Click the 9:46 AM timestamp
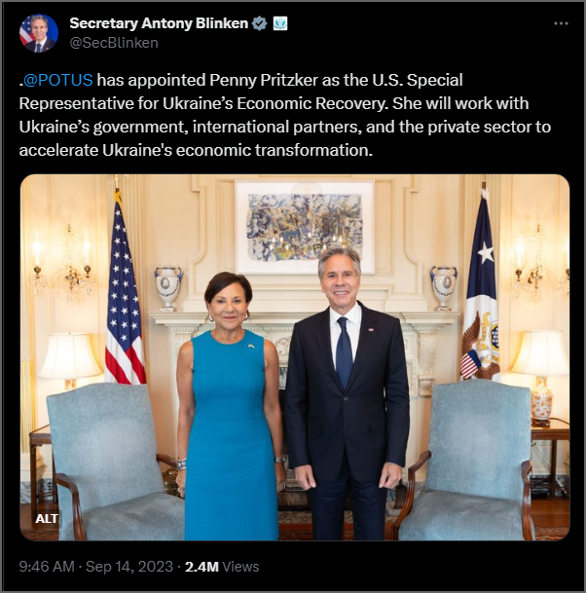 coord(47,567)
